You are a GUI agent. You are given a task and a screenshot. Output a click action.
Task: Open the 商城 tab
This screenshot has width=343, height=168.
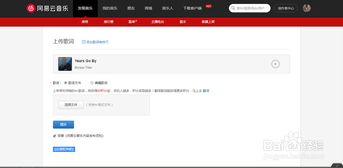(x=148, y=8)
